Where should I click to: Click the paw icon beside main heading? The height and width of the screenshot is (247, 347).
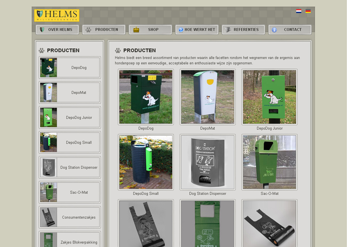click(x=118, y=50)
